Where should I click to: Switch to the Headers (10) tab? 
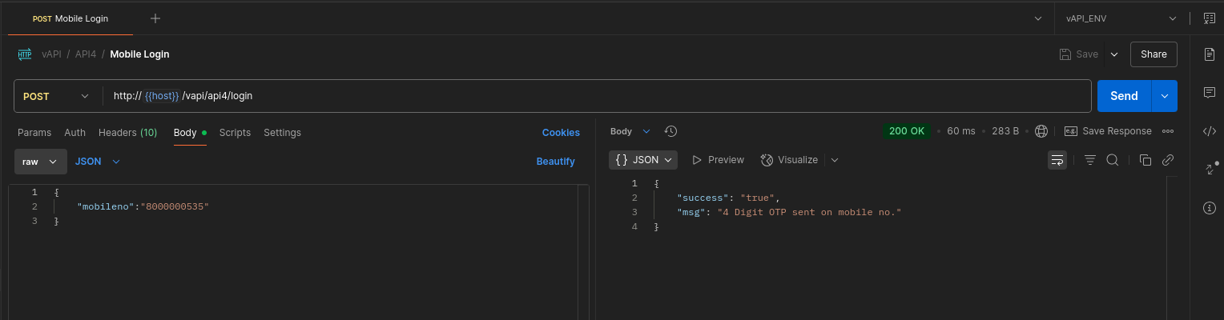pyautogui.click(x=127, y=133)
